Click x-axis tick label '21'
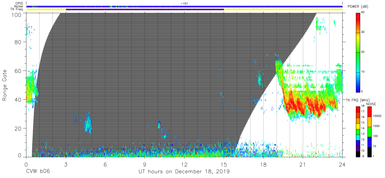Screen dimensions: 385x178 (x=303, y=164)
